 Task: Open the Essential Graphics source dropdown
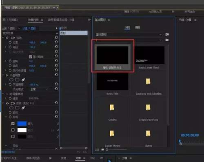[x=129, y=35]
